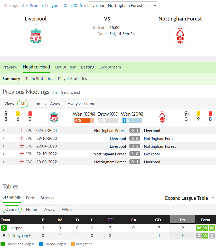Switch standings filter to Wide
Viewport: 216px width, 248px height.
point(67,210)
